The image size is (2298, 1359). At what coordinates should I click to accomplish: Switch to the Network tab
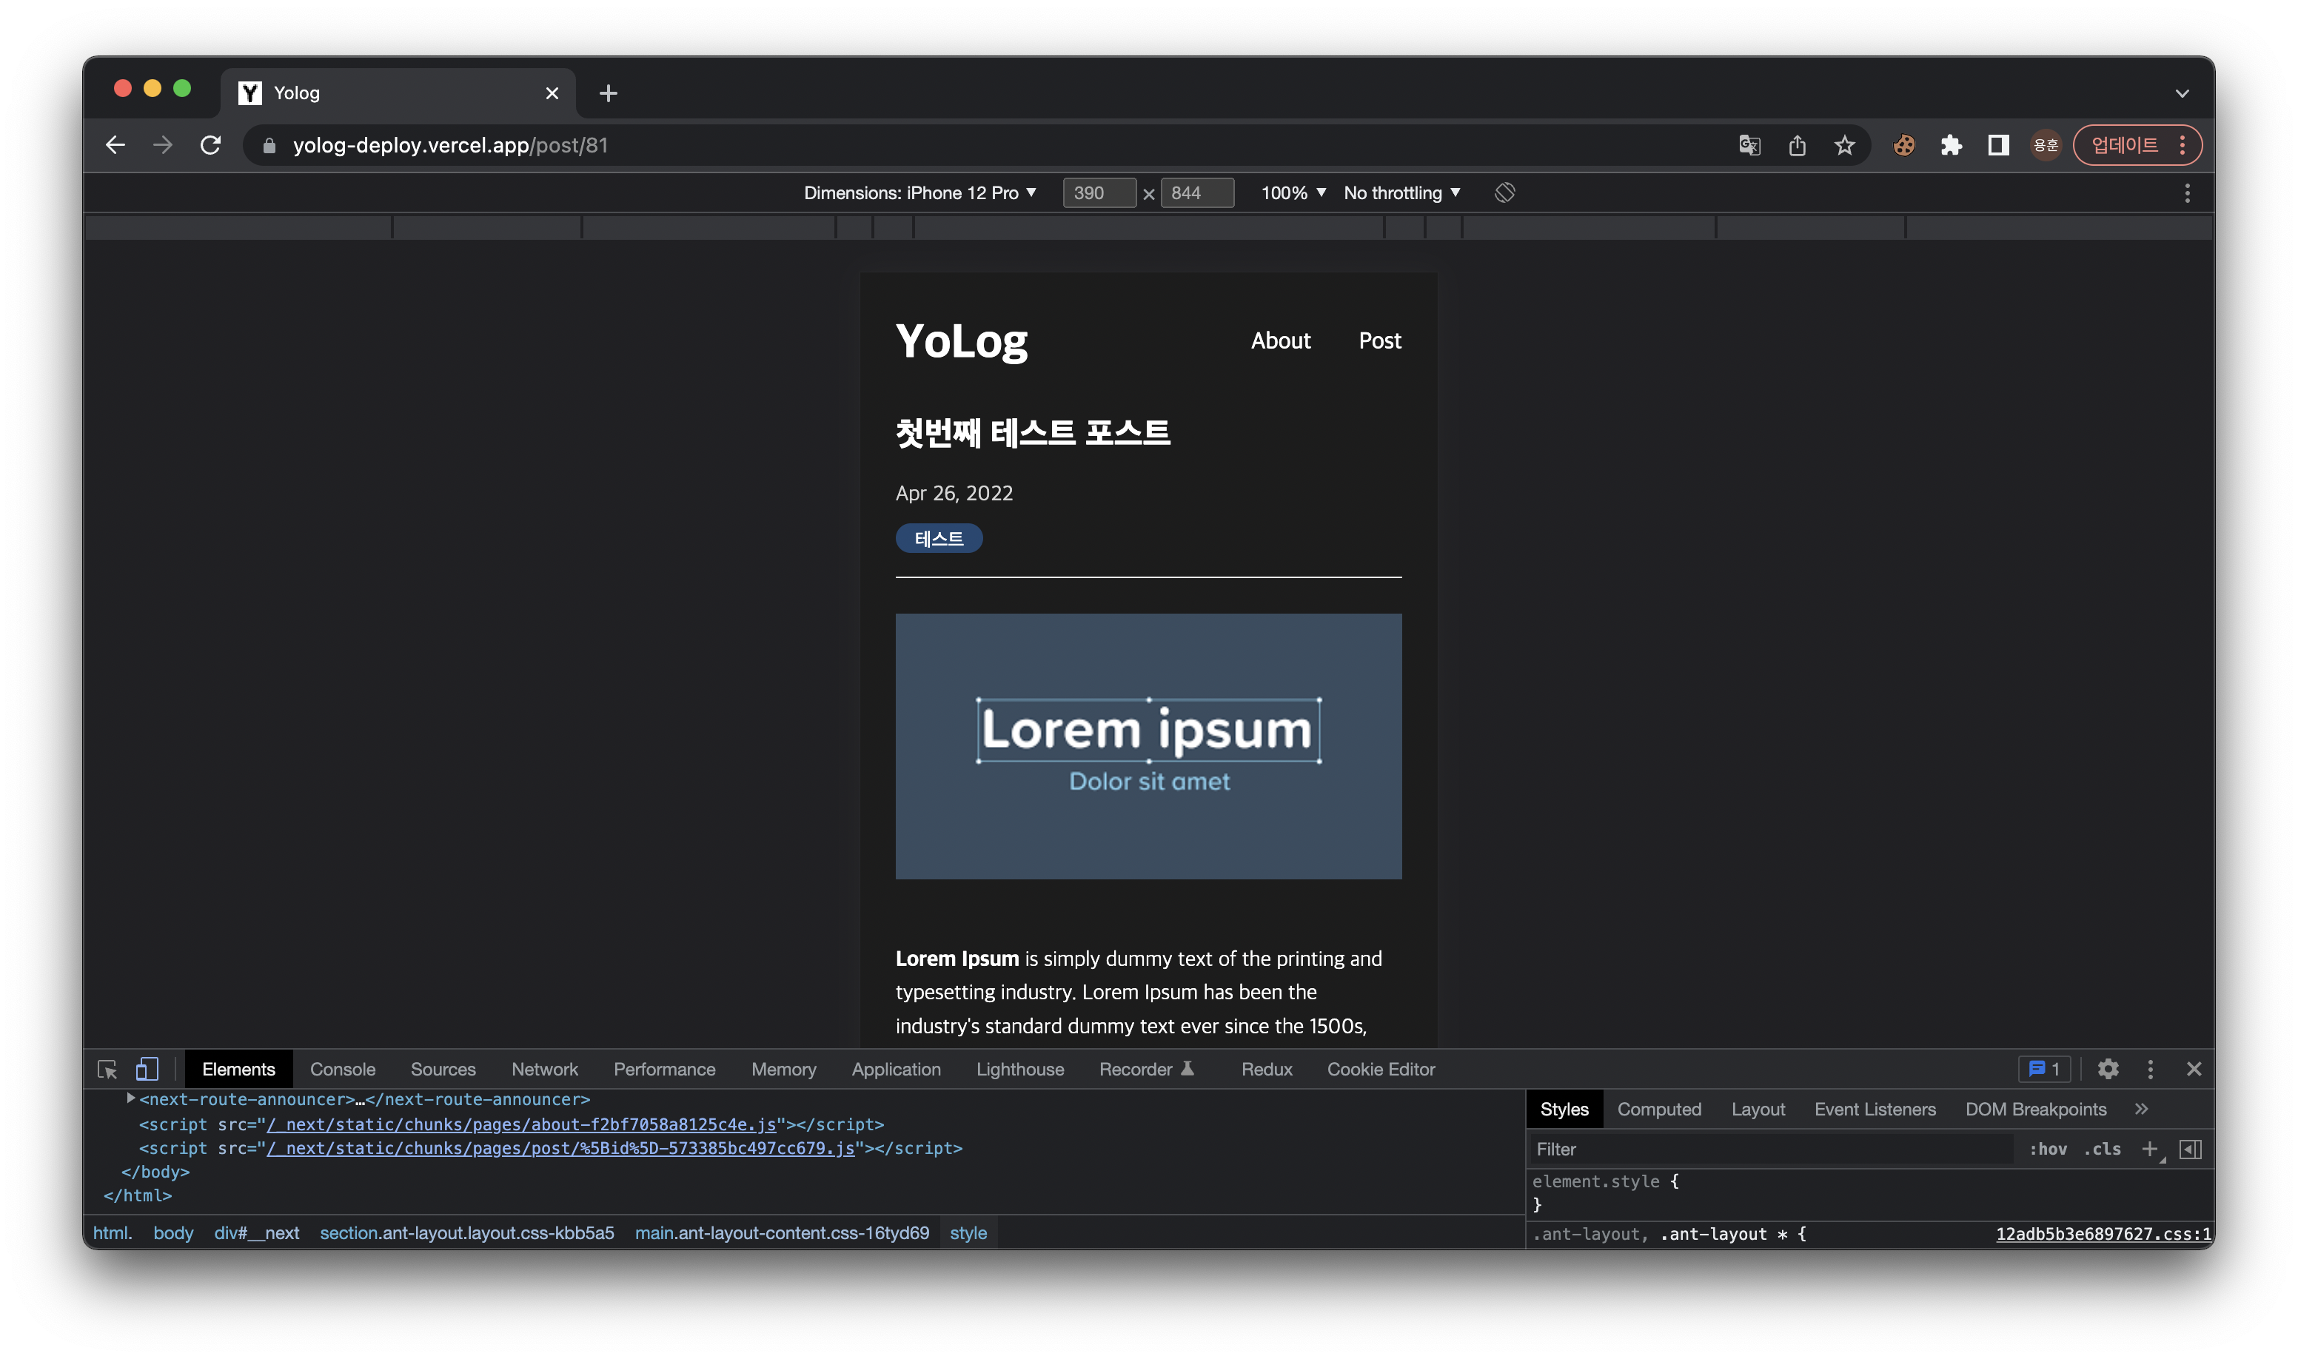[x=545, y=1069]
